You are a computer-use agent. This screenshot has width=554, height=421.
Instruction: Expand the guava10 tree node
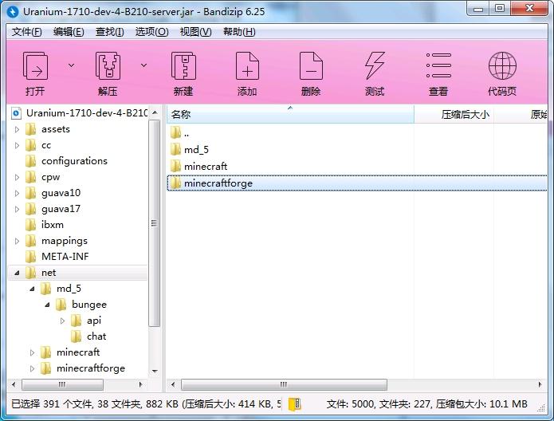[x=17, y=193]
